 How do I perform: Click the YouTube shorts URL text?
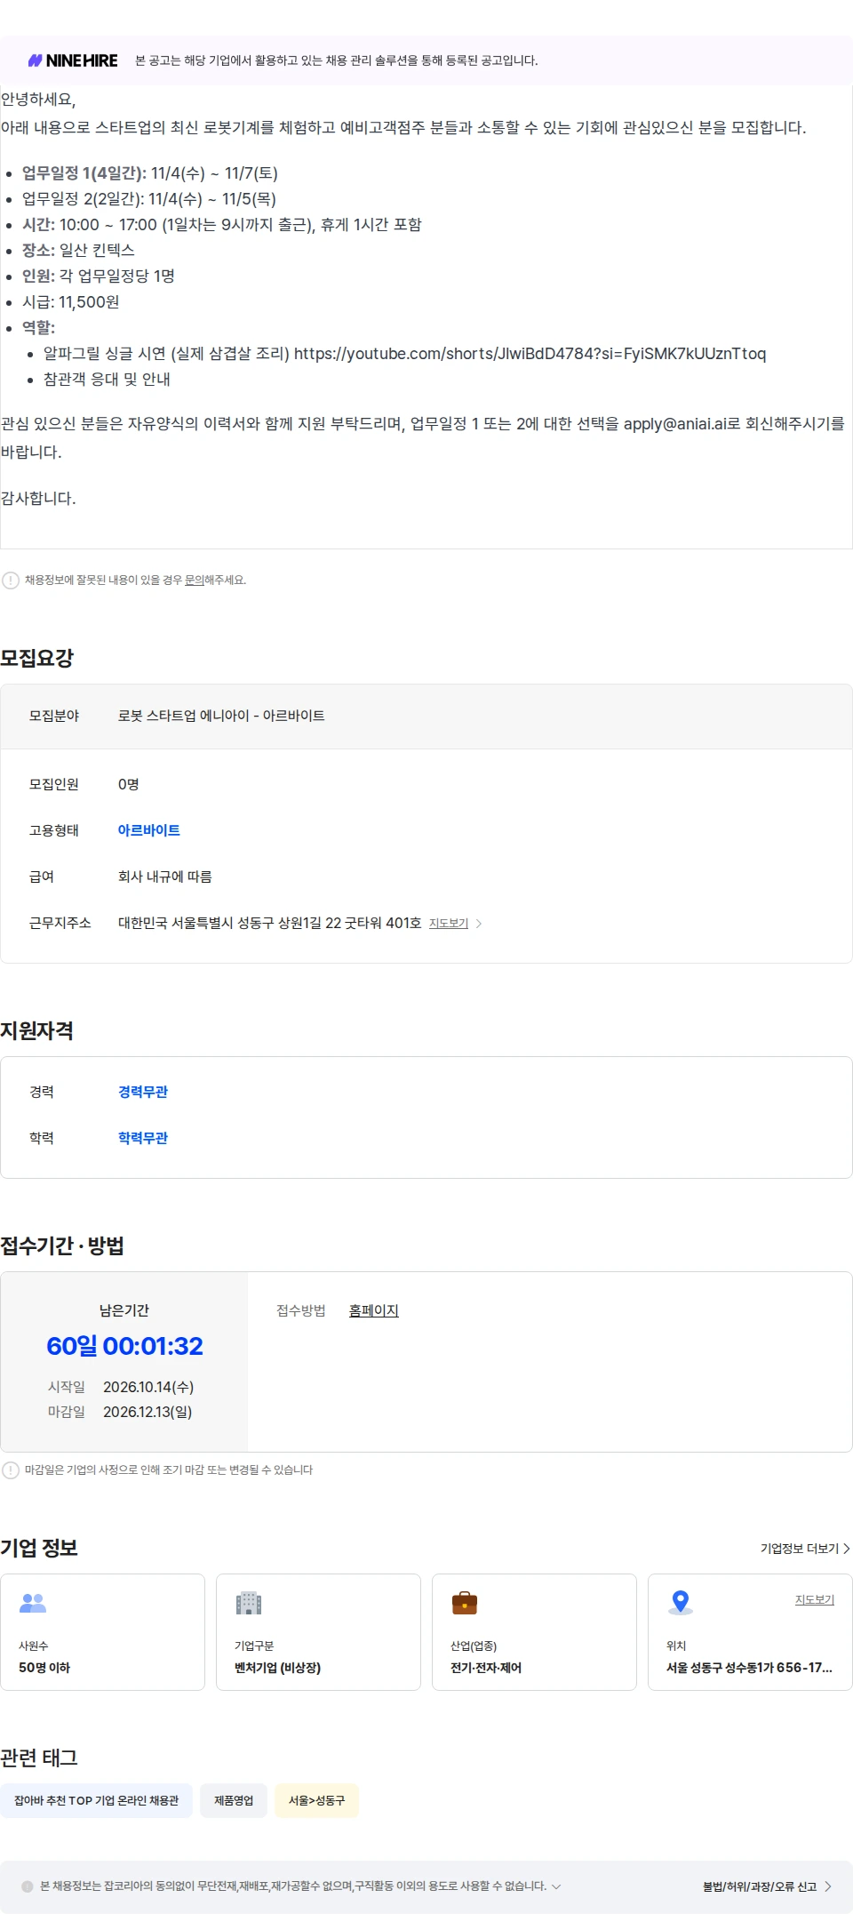click(530, 354)
